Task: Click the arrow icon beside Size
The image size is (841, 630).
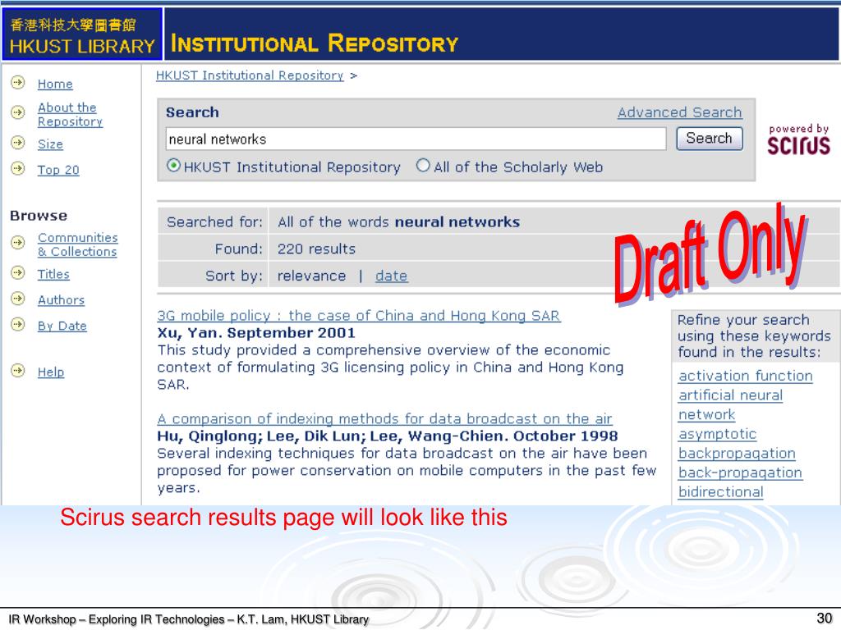Action: [x=18, y=143]
